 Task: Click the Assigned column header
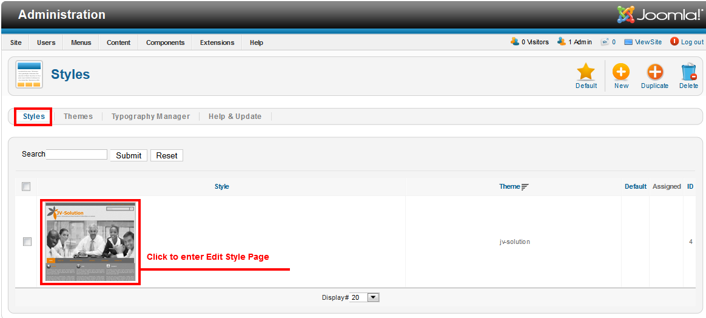(x=667, y=186)
